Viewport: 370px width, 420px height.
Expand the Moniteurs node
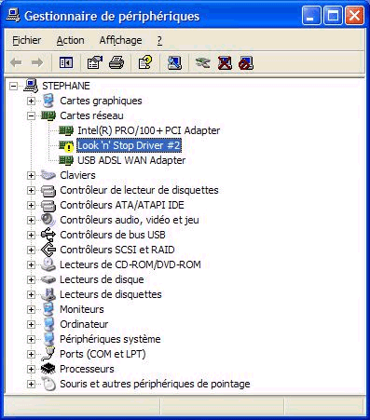31,309
